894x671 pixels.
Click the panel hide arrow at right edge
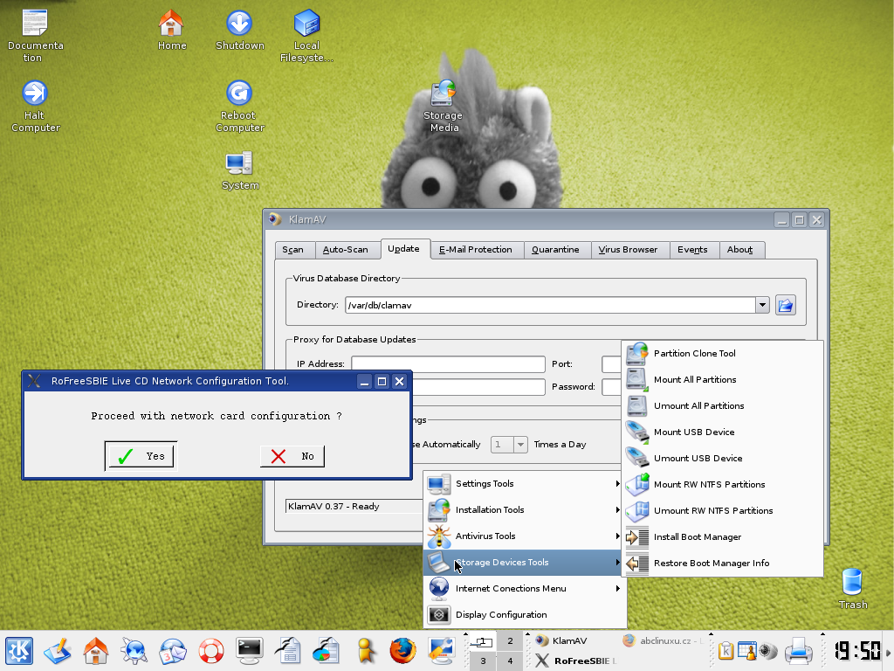tap(888, 650)
